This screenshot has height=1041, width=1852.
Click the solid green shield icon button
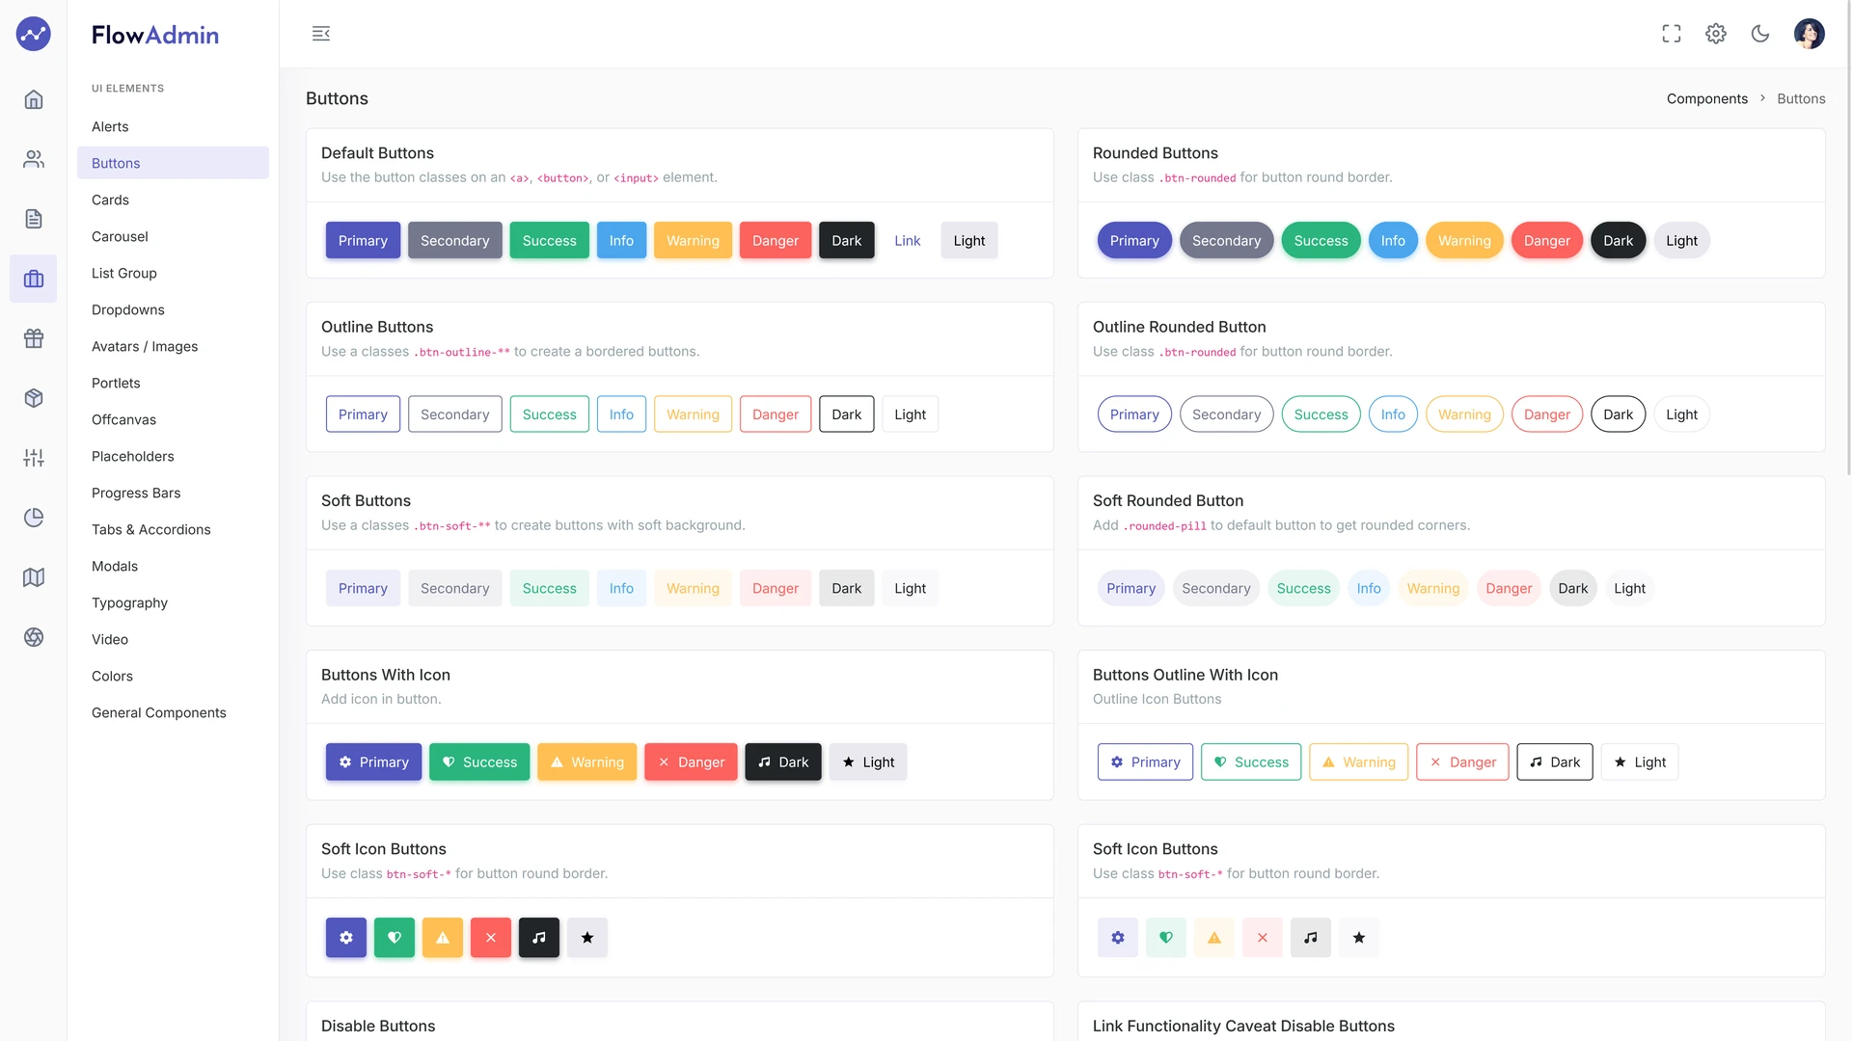395,937
